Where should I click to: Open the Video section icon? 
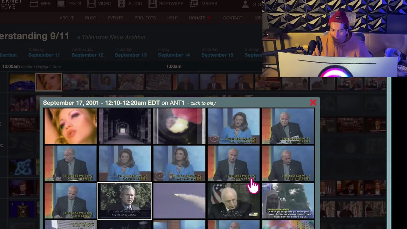pos(91,3)
